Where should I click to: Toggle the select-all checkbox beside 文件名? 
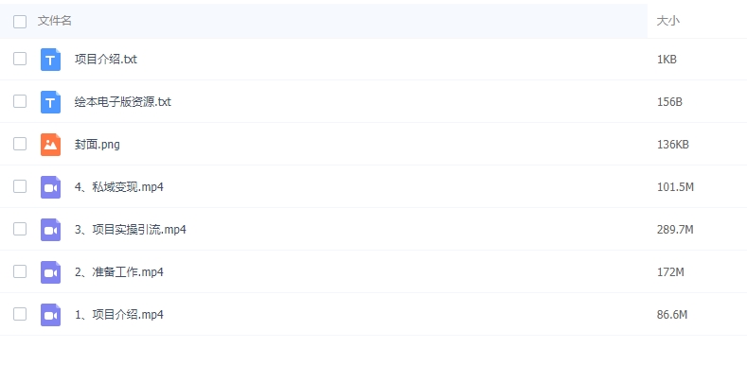tap(20, 21)
